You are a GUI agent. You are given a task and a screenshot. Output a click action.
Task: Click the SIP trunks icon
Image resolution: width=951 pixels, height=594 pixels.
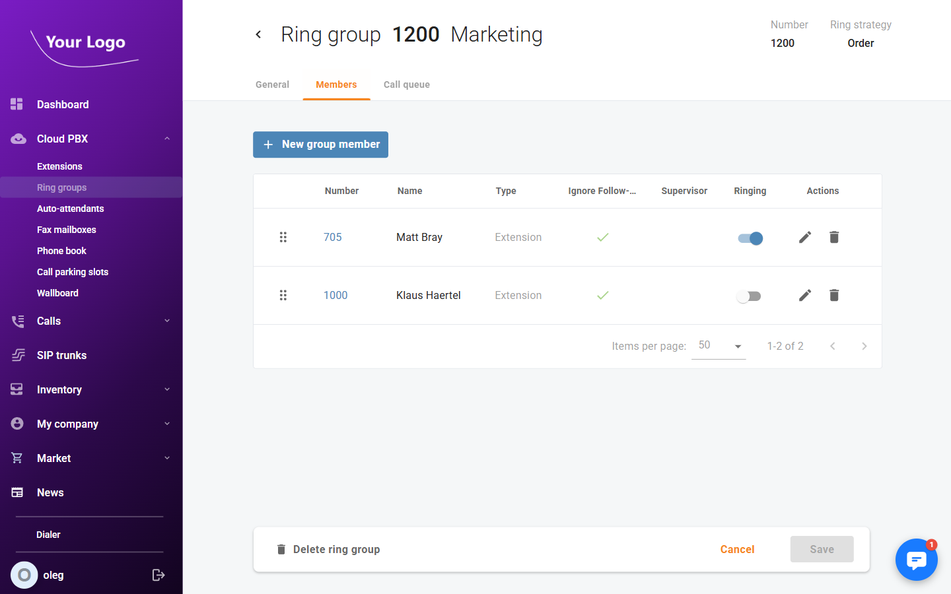[17, 355]
